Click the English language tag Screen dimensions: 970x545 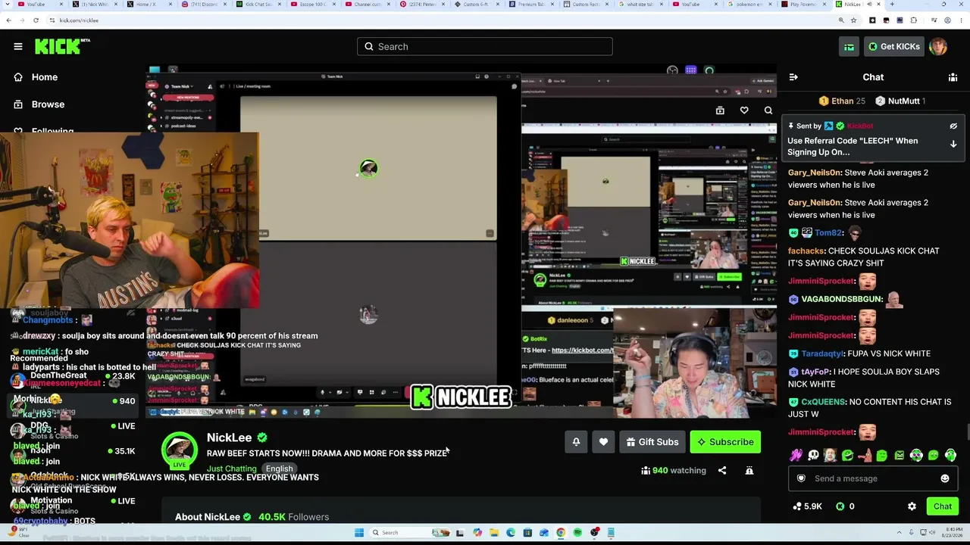coord(279,469)
